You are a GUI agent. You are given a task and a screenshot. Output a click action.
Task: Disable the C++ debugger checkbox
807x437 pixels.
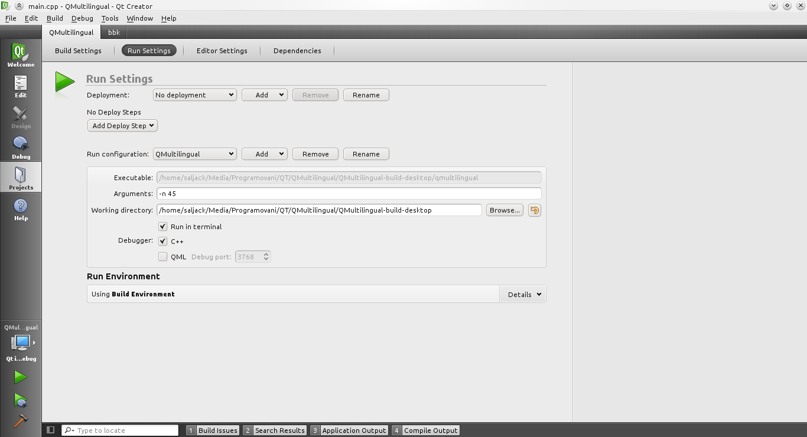point(163,242)
